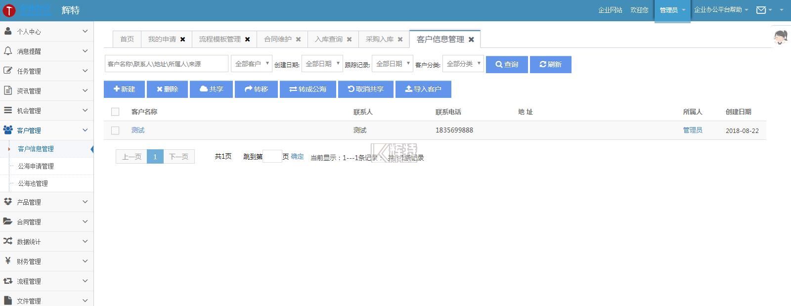This screenshot has width=791, height=306.
Task: Click the mail envelope icon in header
Action: click(761, 10)
